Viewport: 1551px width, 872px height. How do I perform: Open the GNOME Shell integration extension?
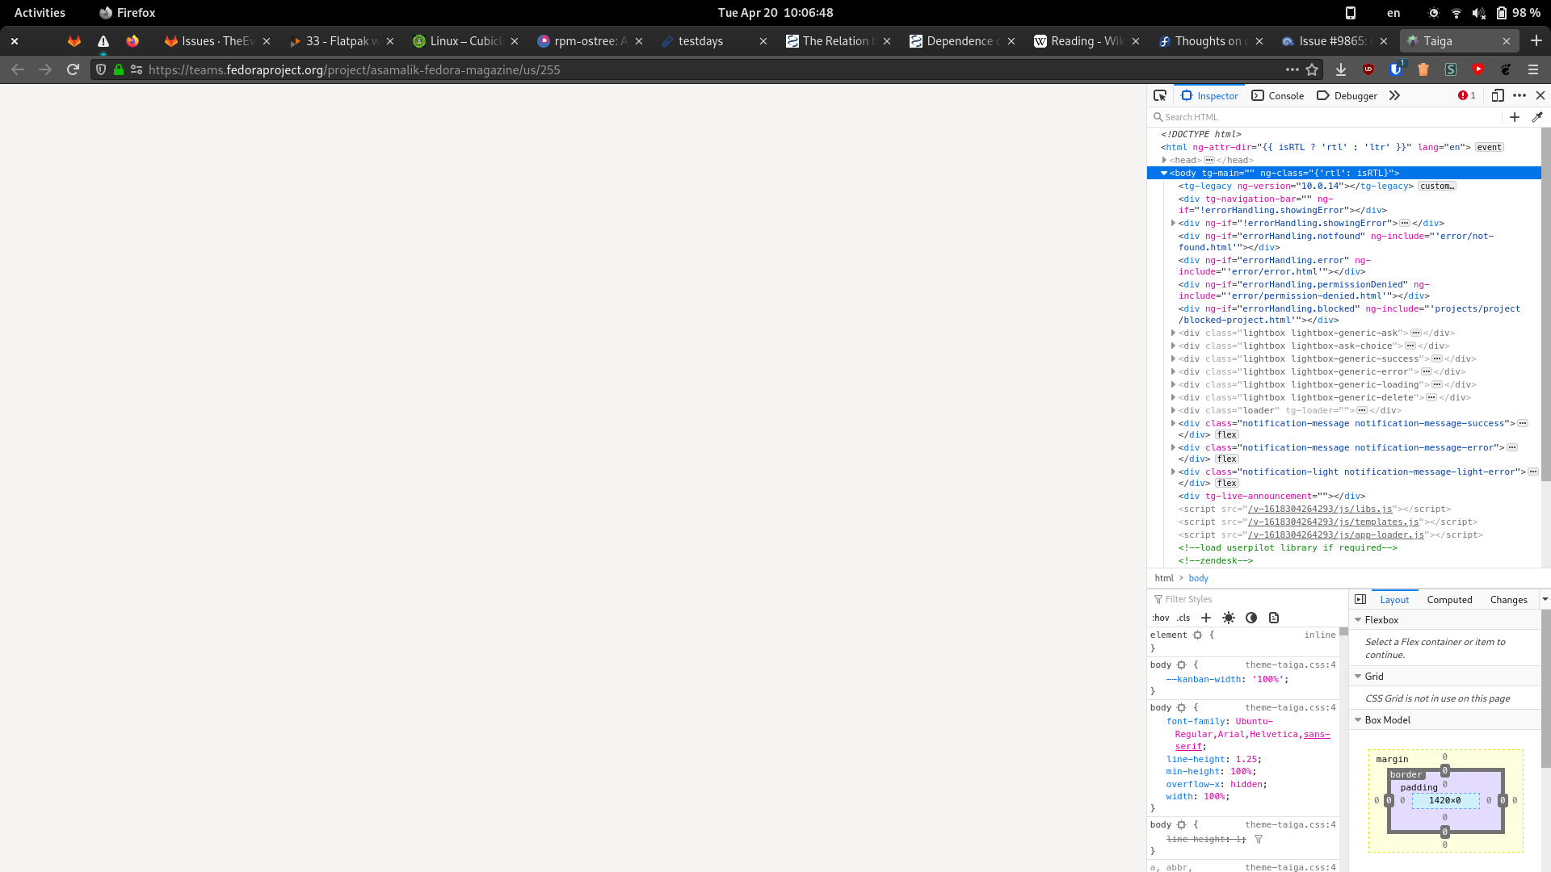(1506, 69)
